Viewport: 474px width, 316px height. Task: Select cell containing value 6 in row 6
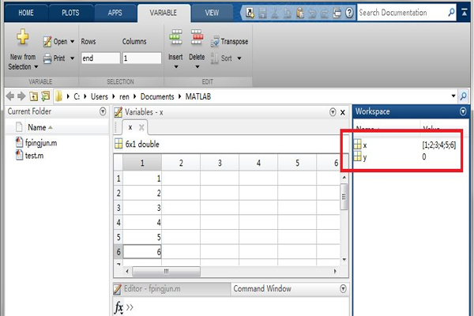142,251
